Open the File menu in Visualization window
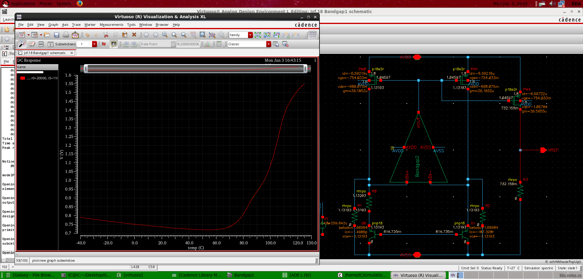Screen dimensions: 583x279 tap(21, 25)
